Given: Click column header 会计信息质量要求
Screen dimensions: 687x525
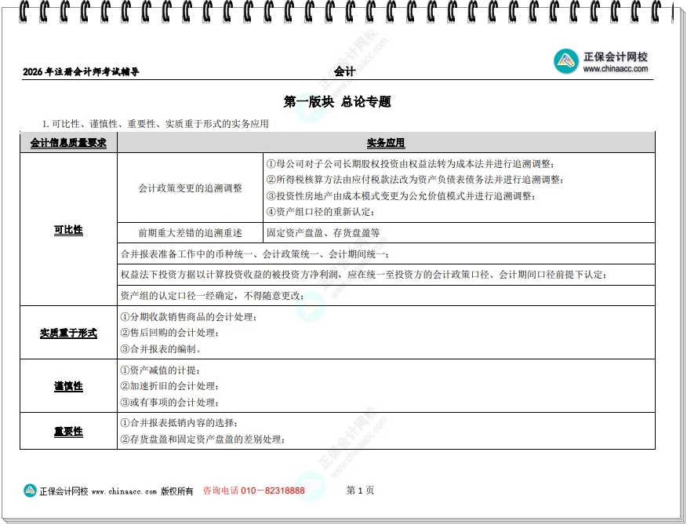Looking at the screenshot, I should (68, 143).
